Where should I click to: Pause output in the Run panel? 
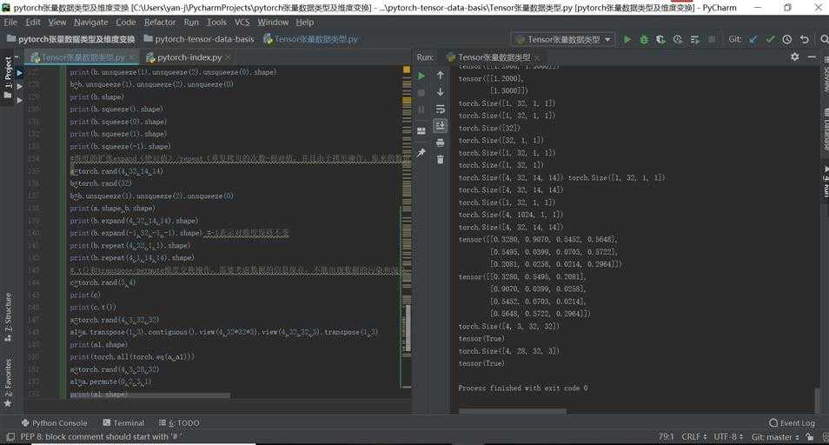[421, 110]
